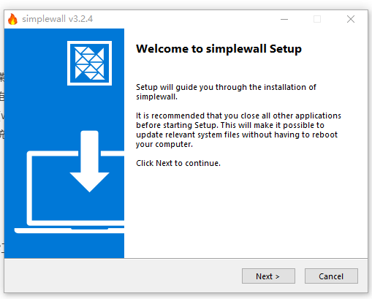Click the empty white area below the text
This screenshot has height=299, width=372.
[246, 212]
